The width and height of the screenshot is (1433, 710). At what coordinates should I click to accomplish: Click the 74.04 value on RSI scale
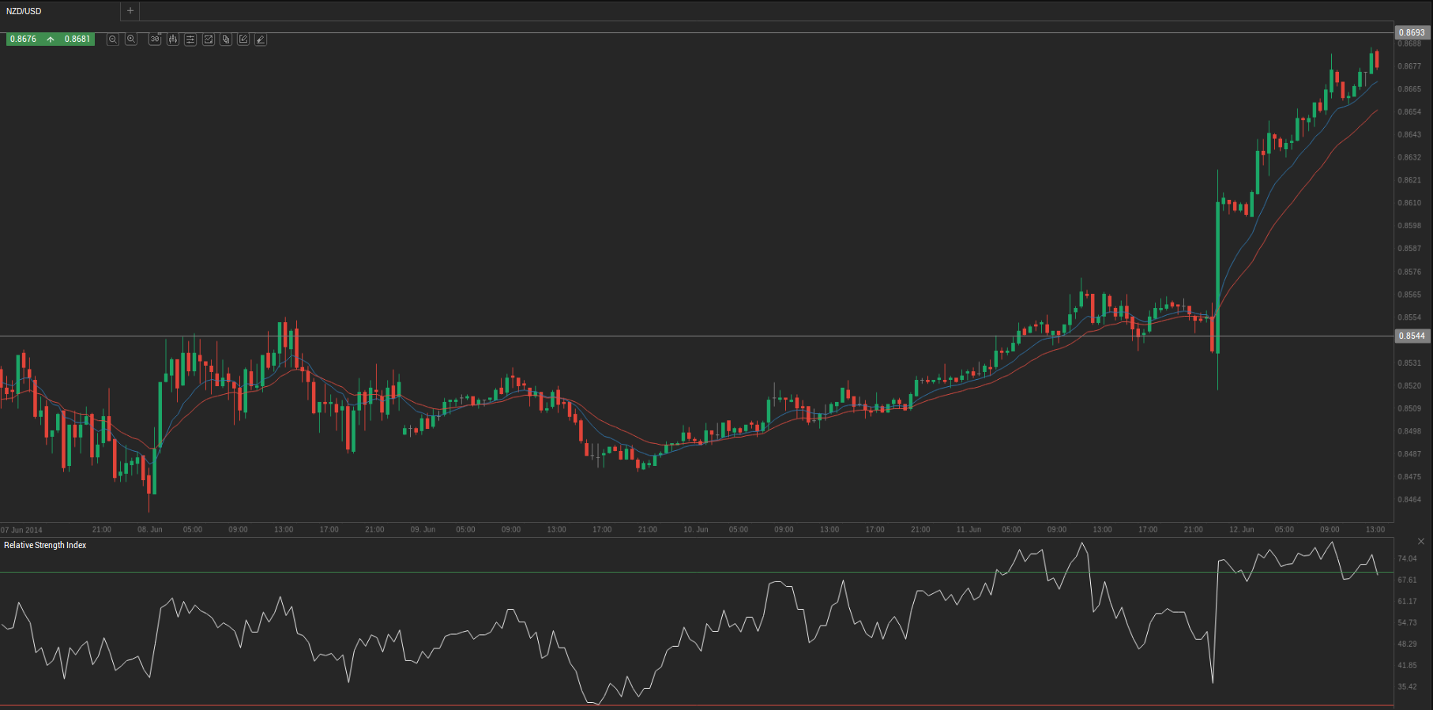[1407, 559]
